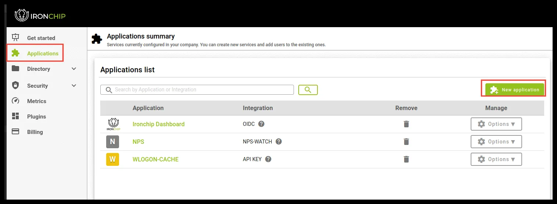Open the Directory menu item

coord(39,69)
